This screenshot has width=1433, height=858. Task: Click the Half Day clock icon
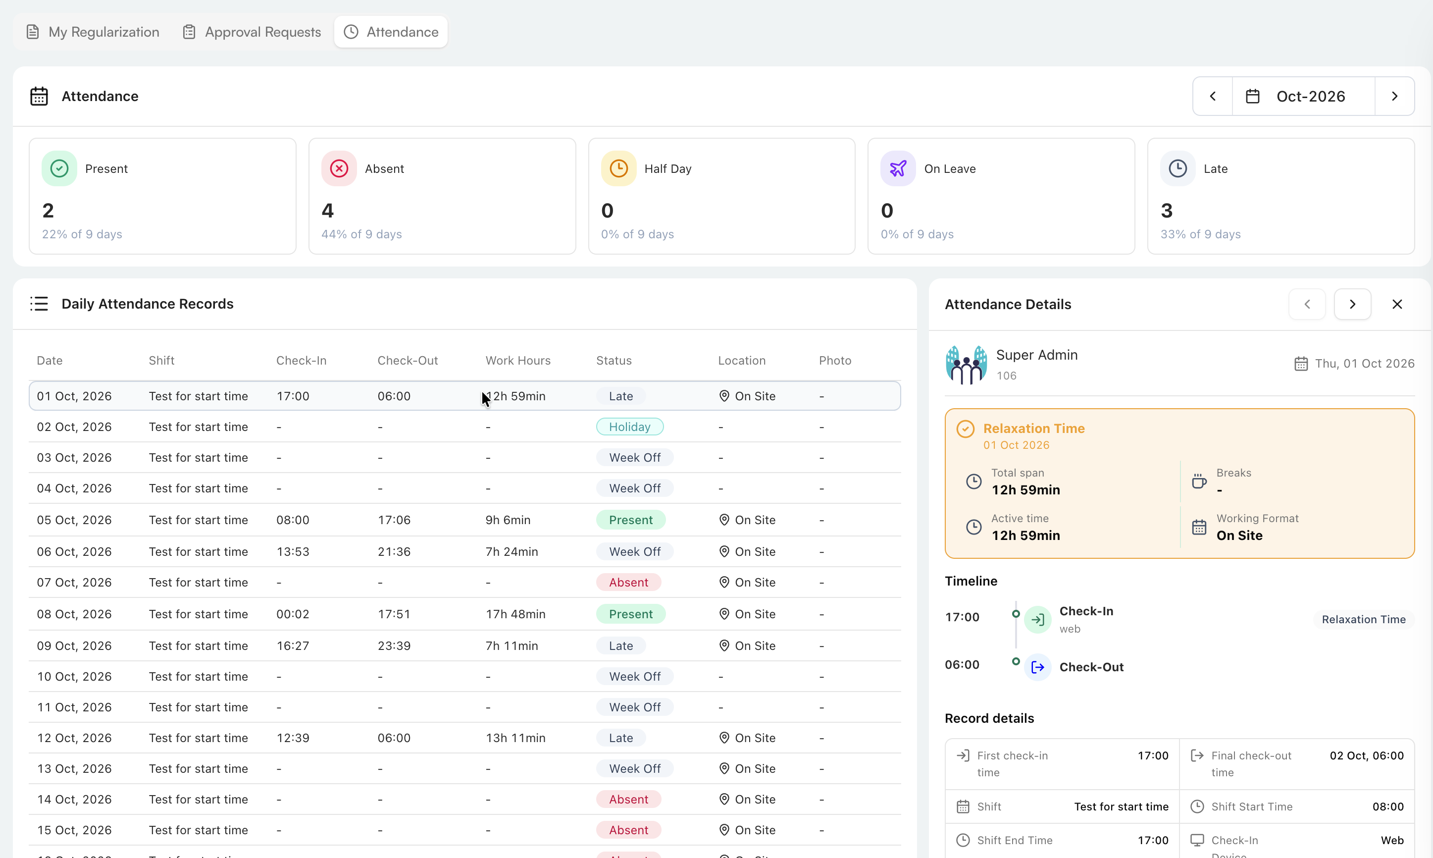619,168
